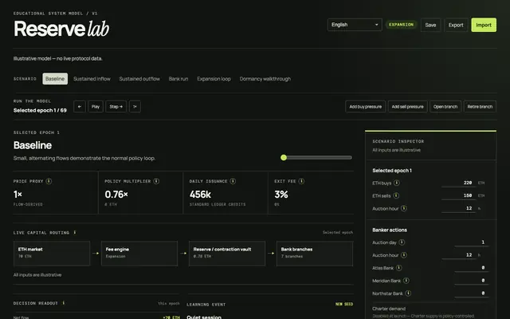Image resolution: width=510 pixels, height=319 pixels.
Task: Click the Auction day input field
Action: tap(471, 242)
